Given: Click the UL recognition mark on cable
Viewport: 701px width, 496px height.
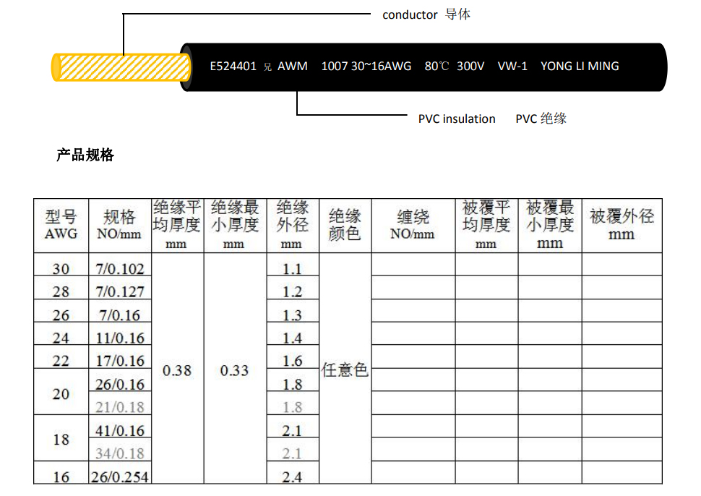Looking at the screenshot, I should tap(267, 67).
